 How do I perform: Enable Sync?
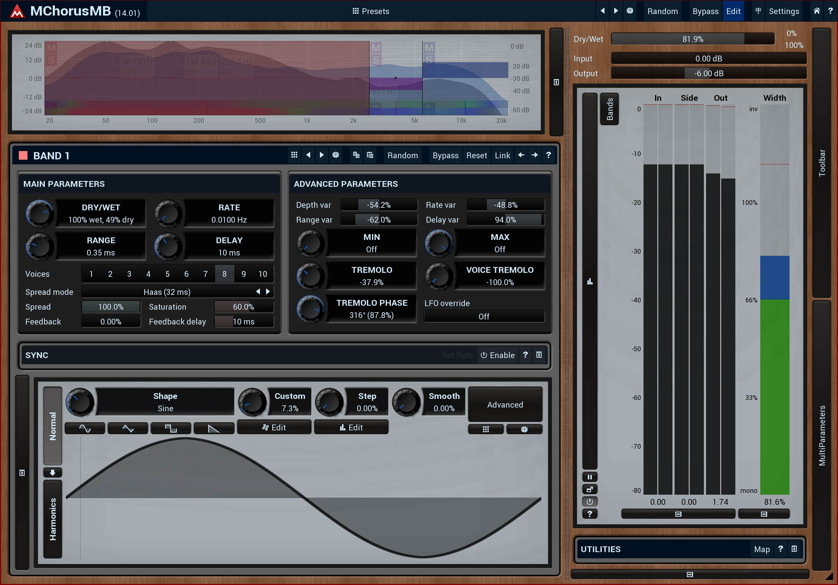[x=497, y=355]
